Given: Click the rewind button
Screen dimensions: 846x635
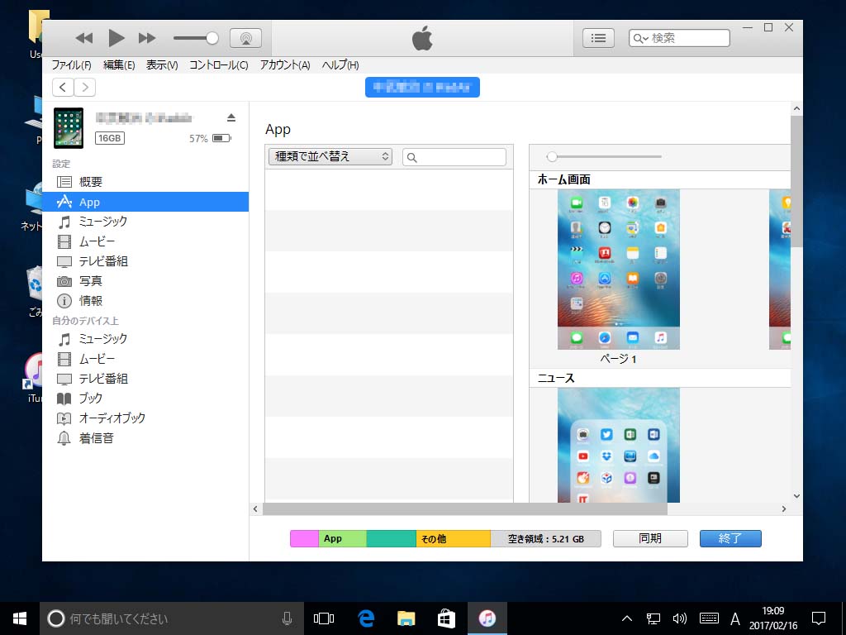Looking at the screenshot, I should point(84,38).
